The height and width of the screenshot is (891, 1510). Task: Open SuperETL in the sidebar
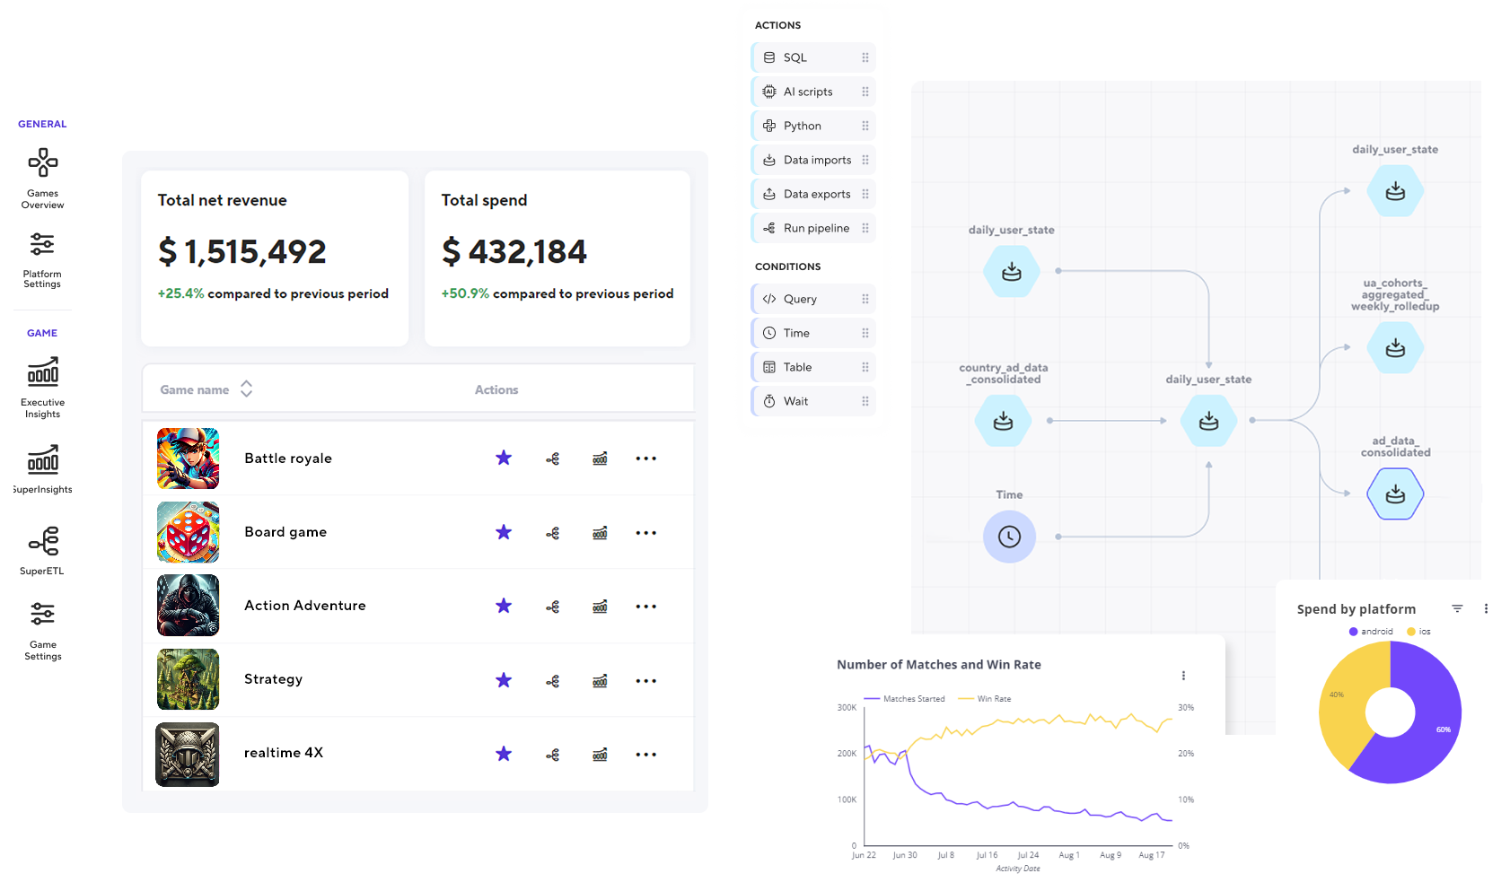pyautogui.click(x=42, y=551)
